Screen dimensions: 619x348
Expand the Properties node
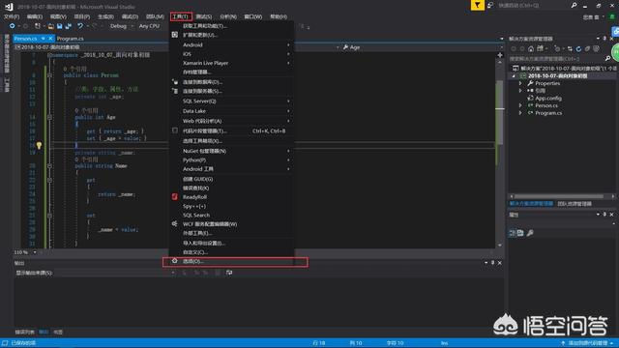pos(520,83)
